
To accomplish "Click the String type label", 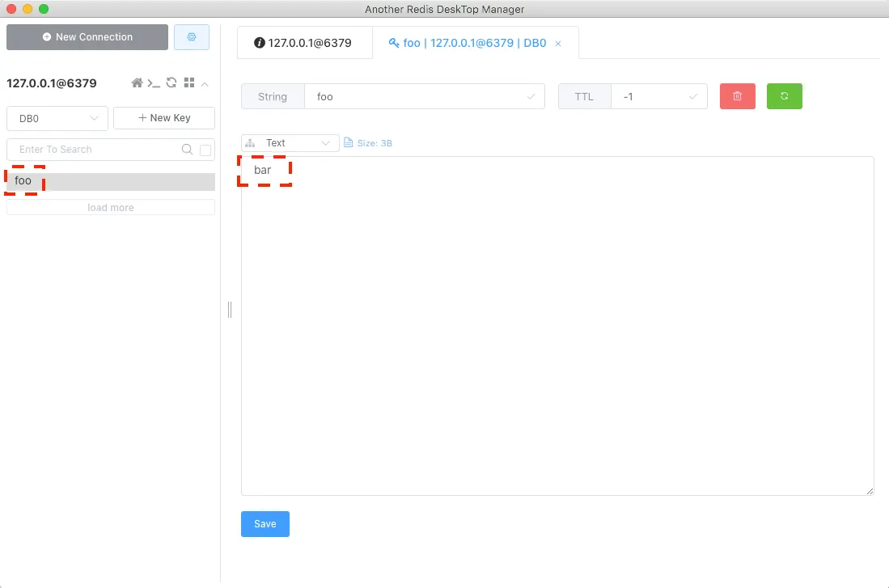I will (x=273, y=96).
